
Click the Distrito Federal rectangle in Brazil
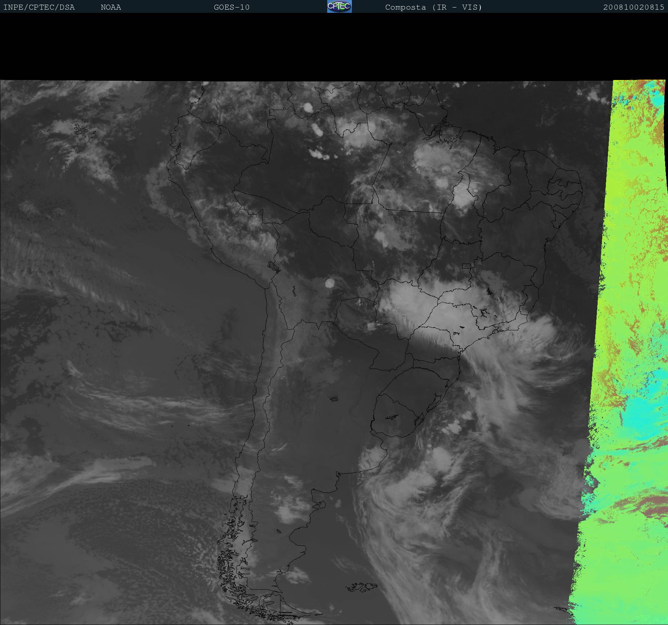point(466,266)
